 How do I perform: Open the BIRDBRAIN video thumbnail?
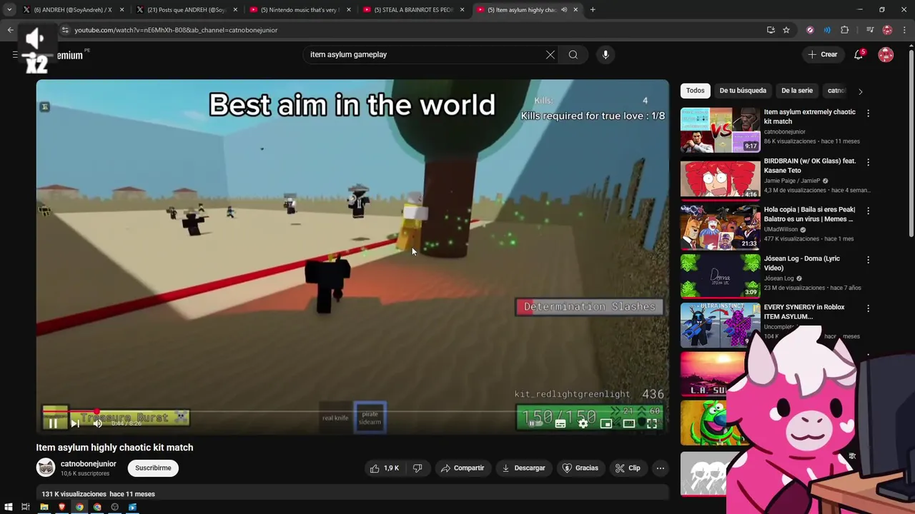[720, 179]
